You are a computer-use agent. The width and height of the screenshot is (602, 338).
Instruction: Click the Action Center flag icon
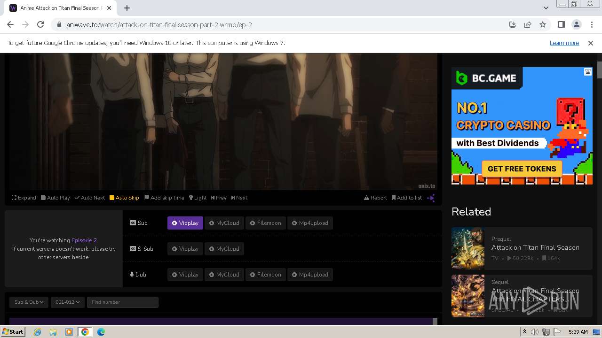click(x=557, y=332)
